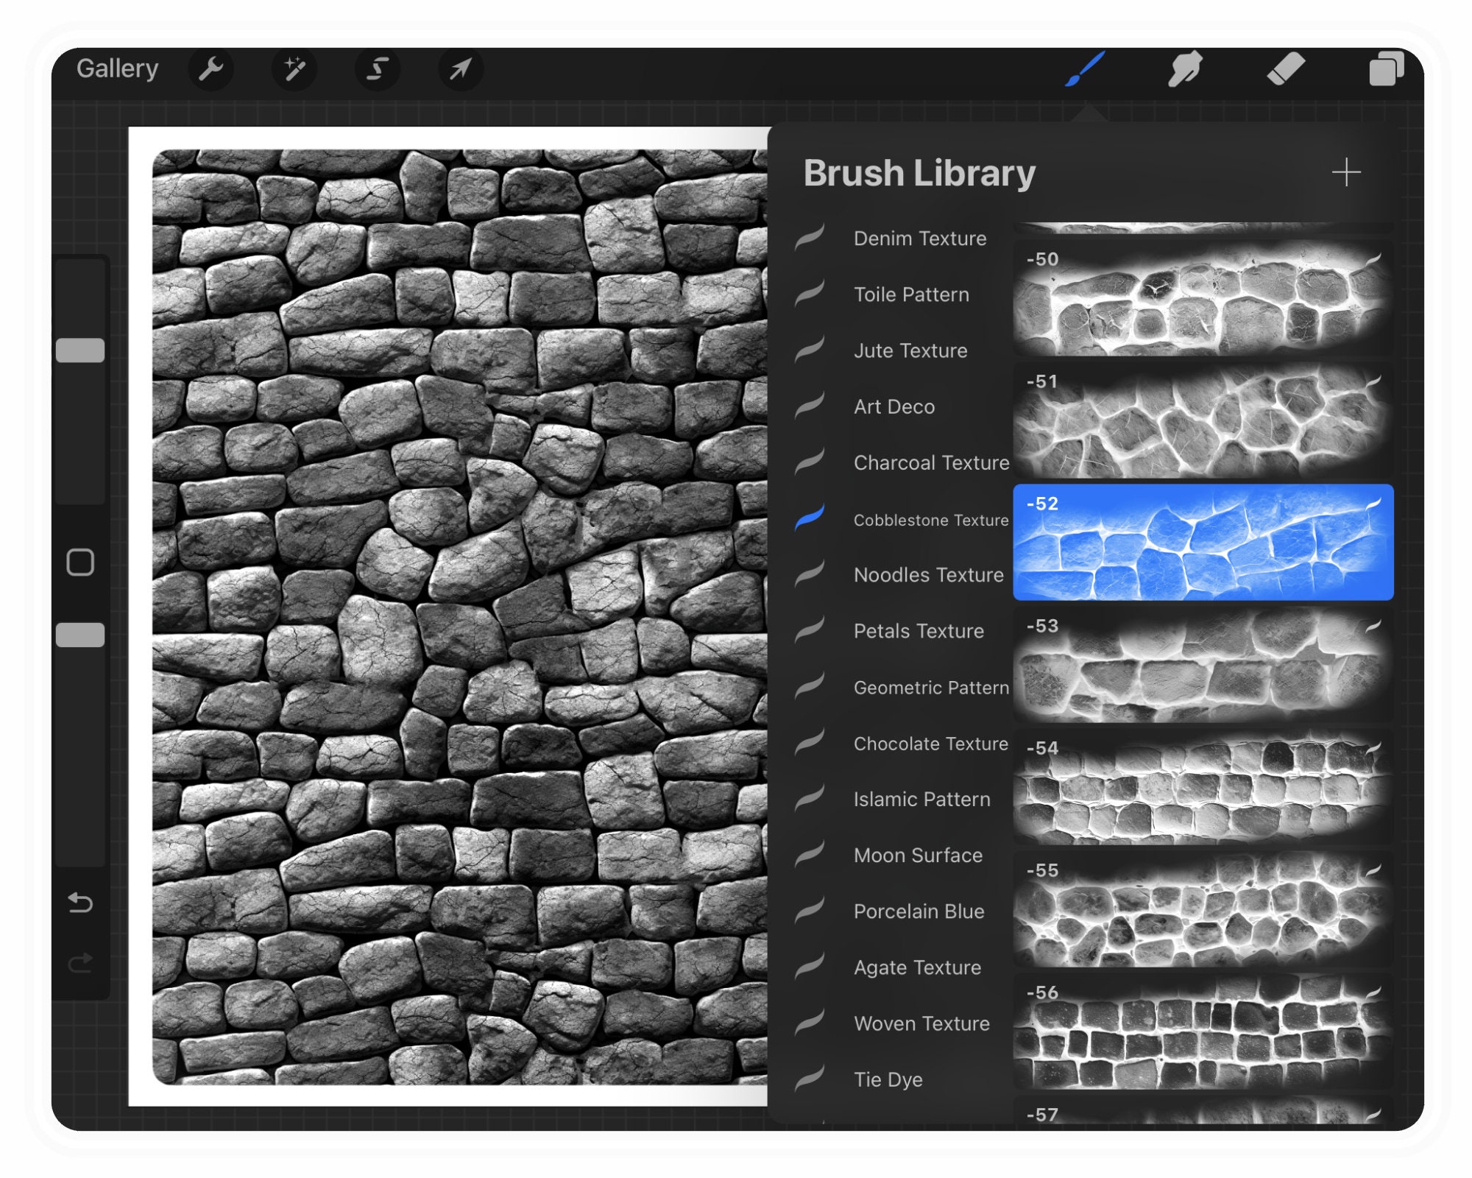1472x1178 pixels.
Task: Open the Tie Dye brush
Action: (888, 1079)
